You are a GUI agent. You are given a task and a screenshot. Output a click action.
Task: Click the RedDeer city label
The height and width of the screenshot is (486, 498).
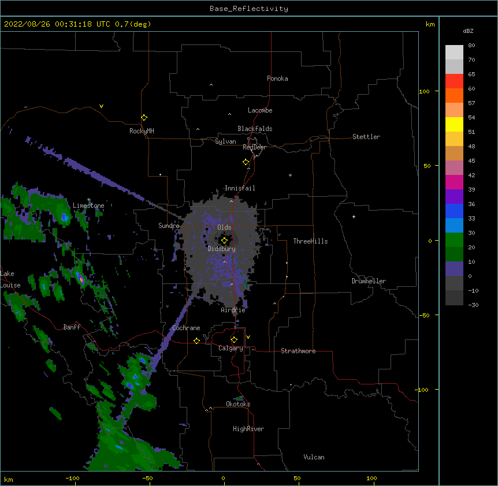coord(254,147)
